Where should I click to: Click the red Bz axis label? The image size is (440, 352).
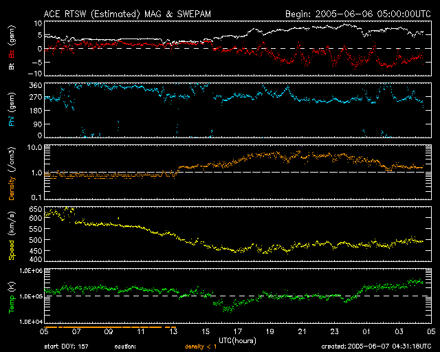[12, 55]
